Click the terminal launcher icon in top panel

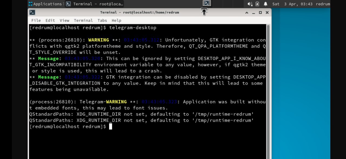coord(207,3)
